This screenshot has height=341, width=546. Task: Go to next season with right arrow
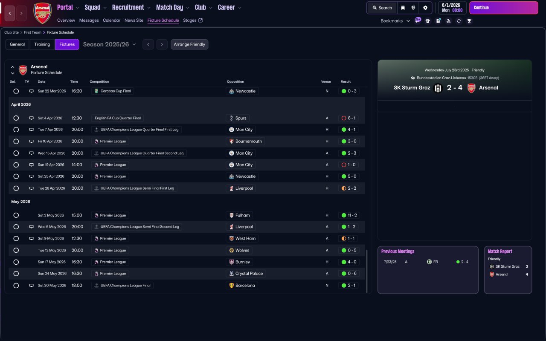162,44
